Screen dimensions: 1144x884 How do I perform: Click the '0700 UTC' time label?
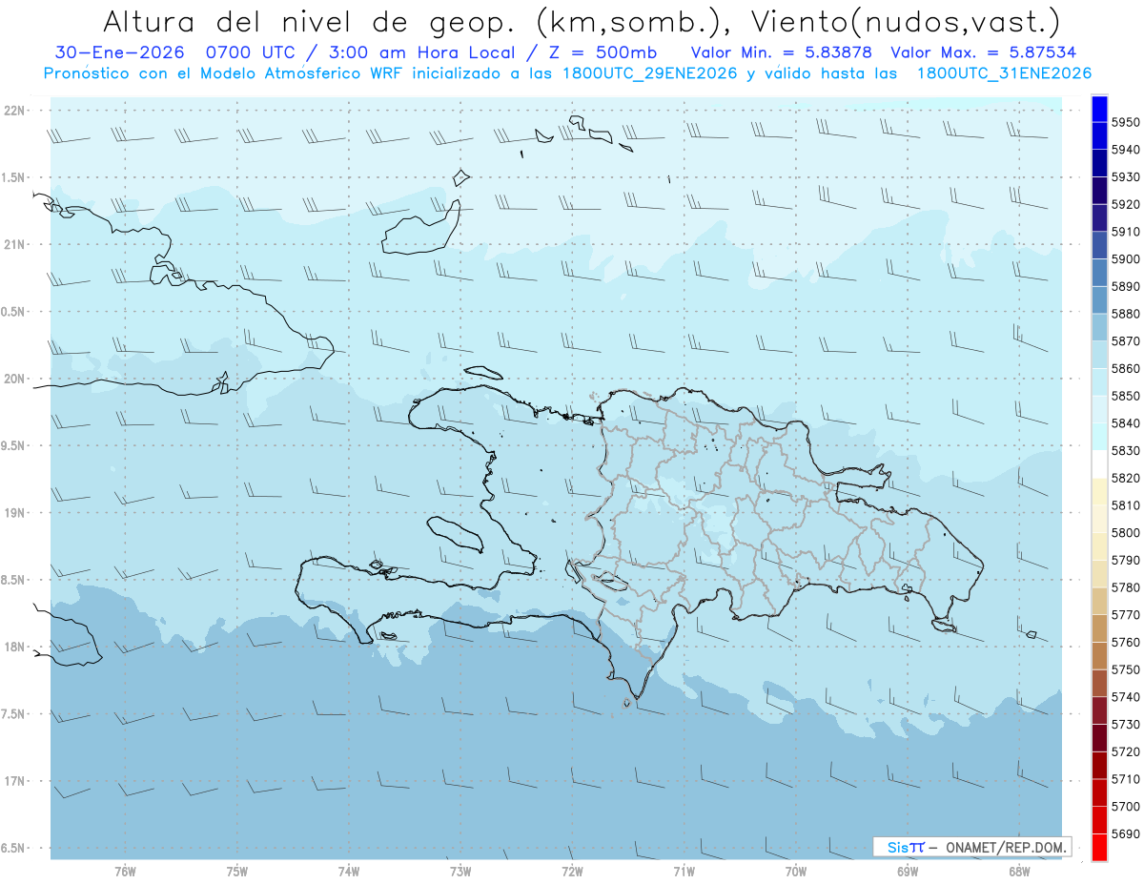249,52
